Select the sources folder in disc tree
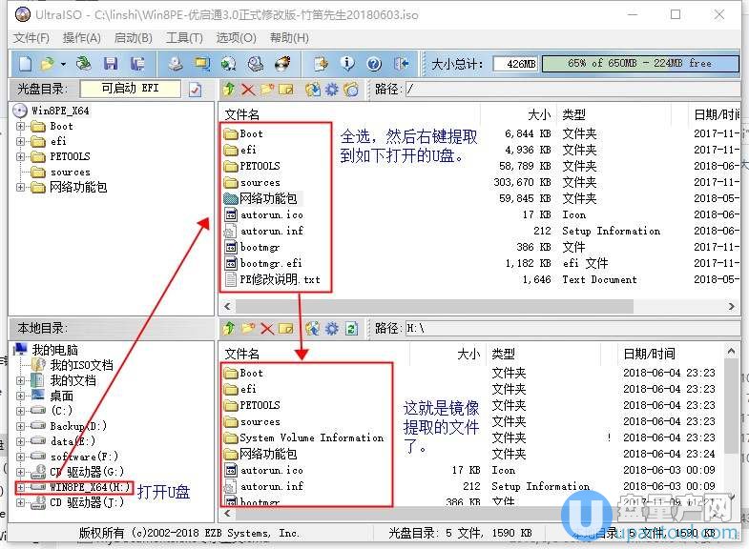749x549 pixels. coord(70,172)
